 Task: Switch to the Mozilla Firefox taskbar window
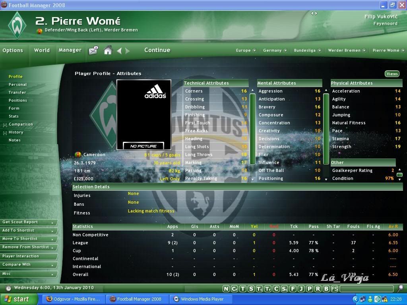coord(74,299)
